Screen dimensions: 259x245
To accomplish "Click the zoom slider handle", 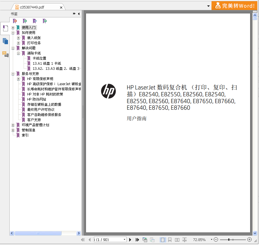I will [229, 240].
